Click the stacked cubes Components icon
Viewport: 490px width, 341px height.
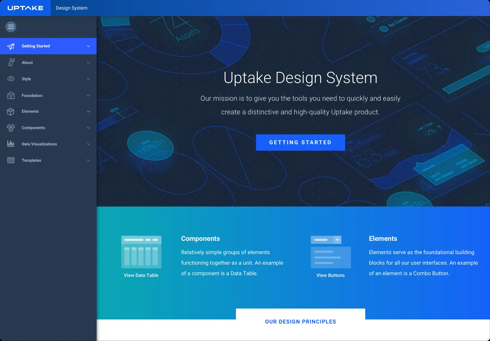coord(11,128)
